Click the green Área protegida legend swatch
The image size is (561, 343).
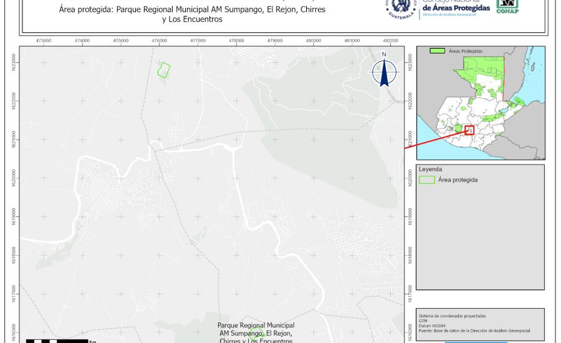click(x=427, y=180)
